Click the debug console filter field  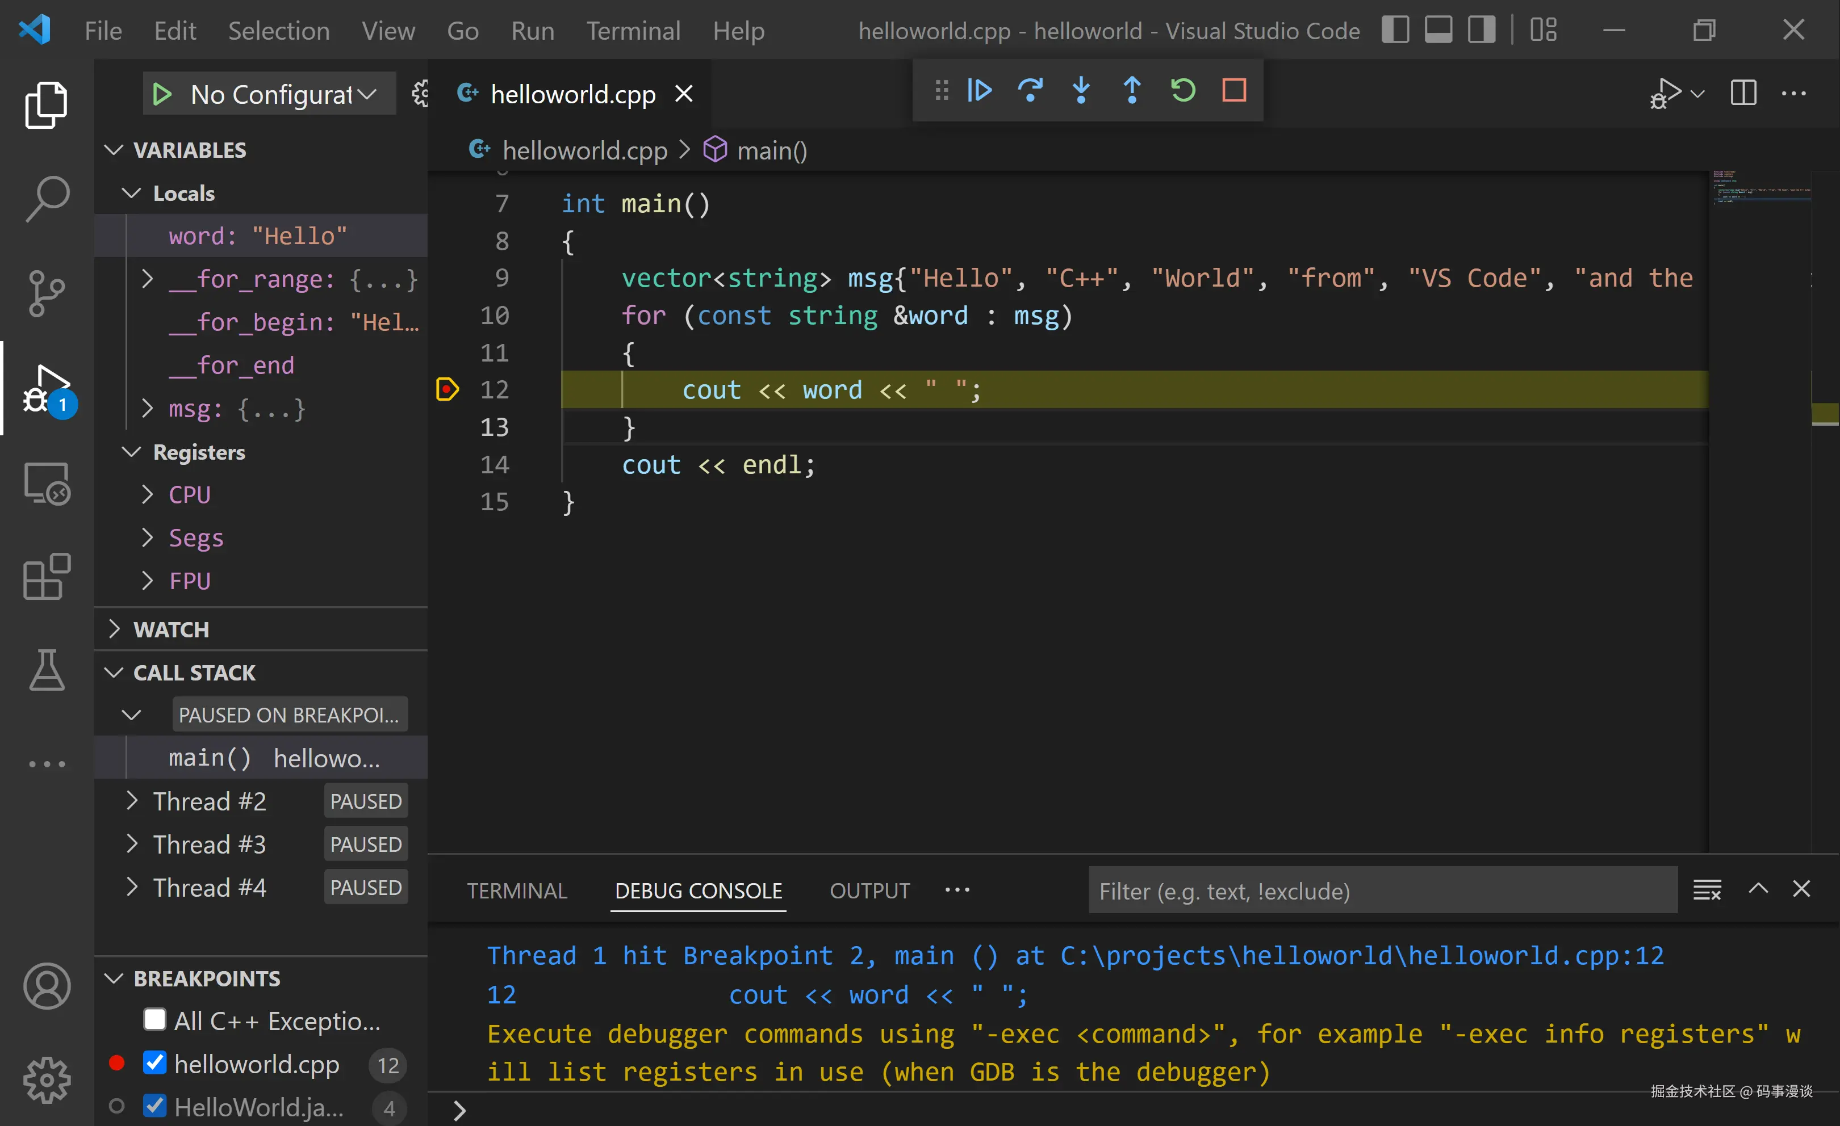(1382, 891)
